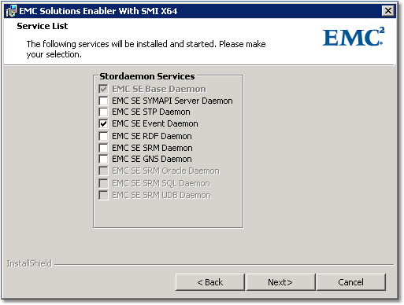The image size is (404, 305).
Task: Check the EMC SE SRM Daemon box
Action: coord(103,148)
